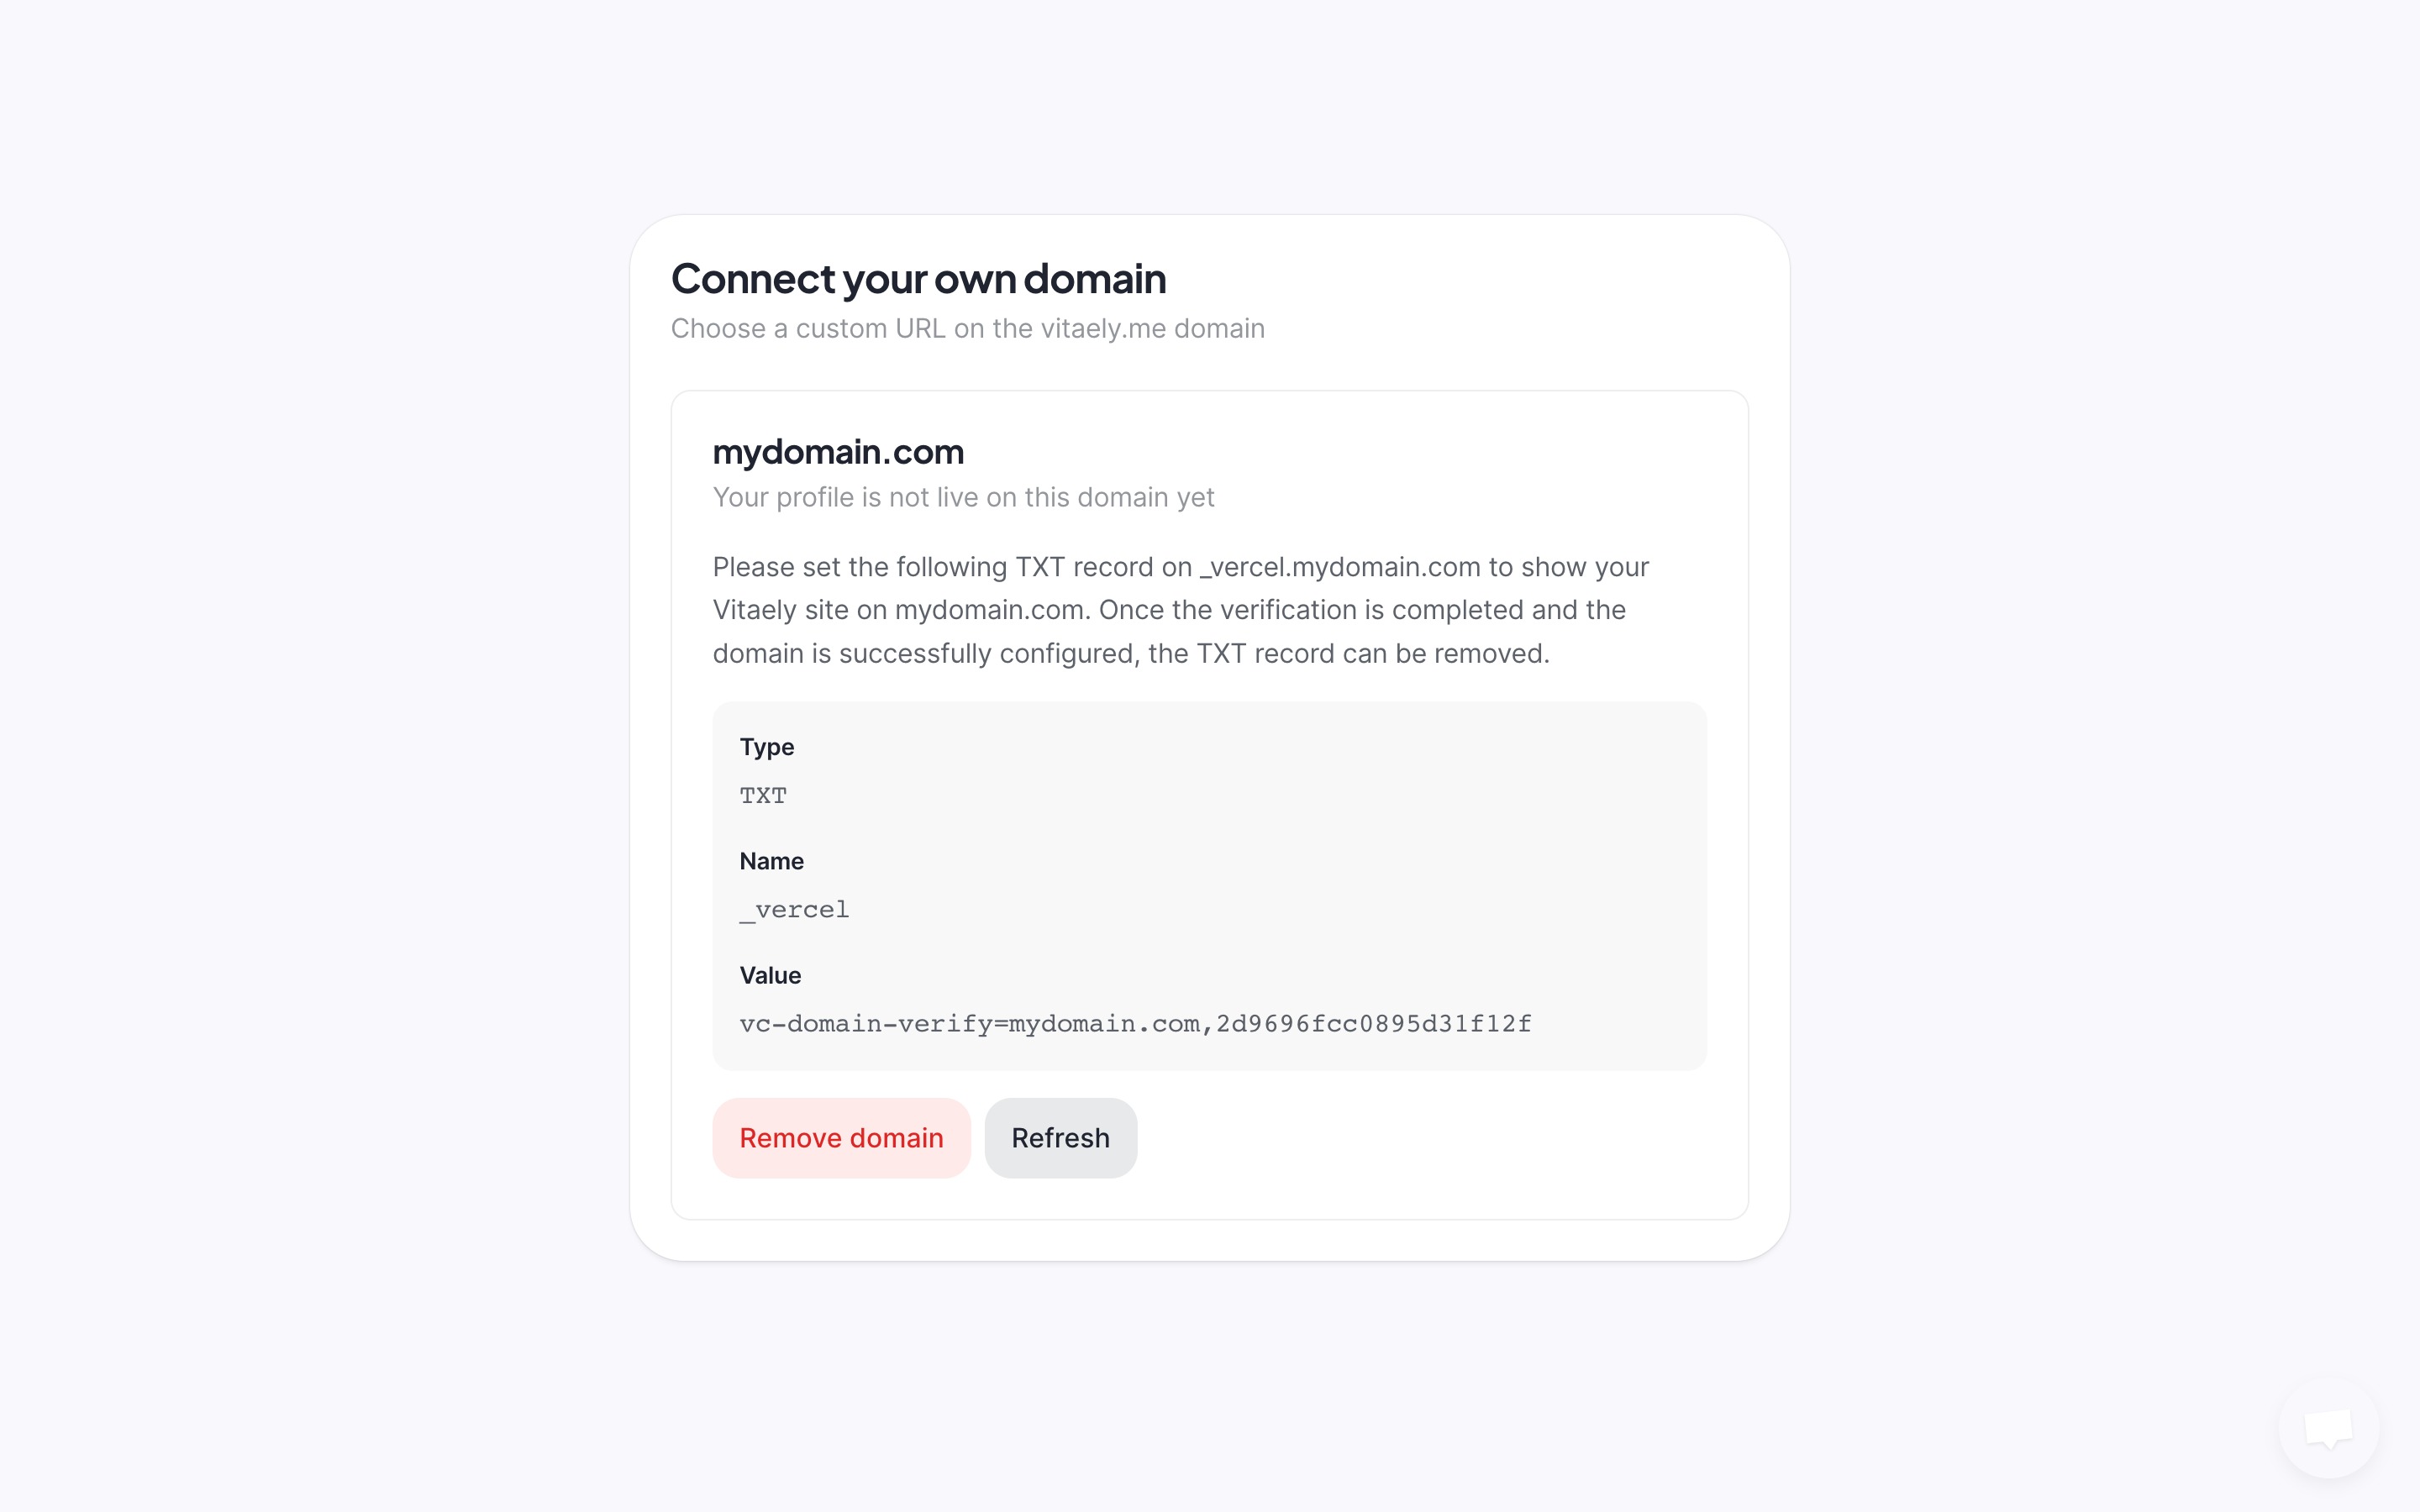The width and height of the screenshot is (2420, 1512).
Task: Select the TXT type value
Action: (763, 795)
